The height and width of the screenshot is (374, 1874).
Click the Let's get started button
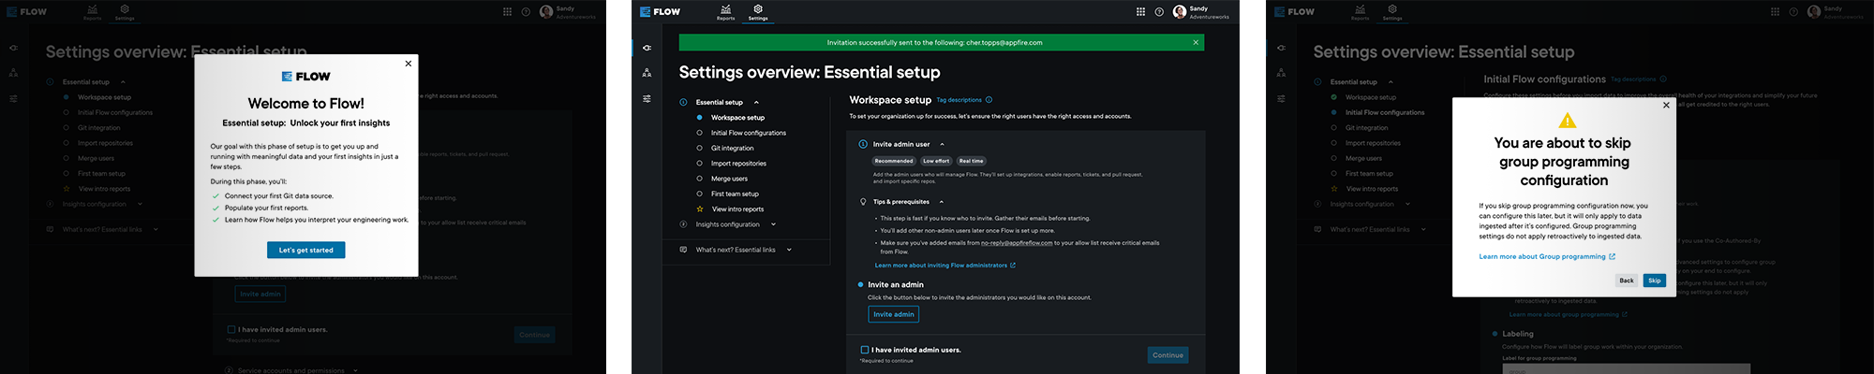pos(306,250)
